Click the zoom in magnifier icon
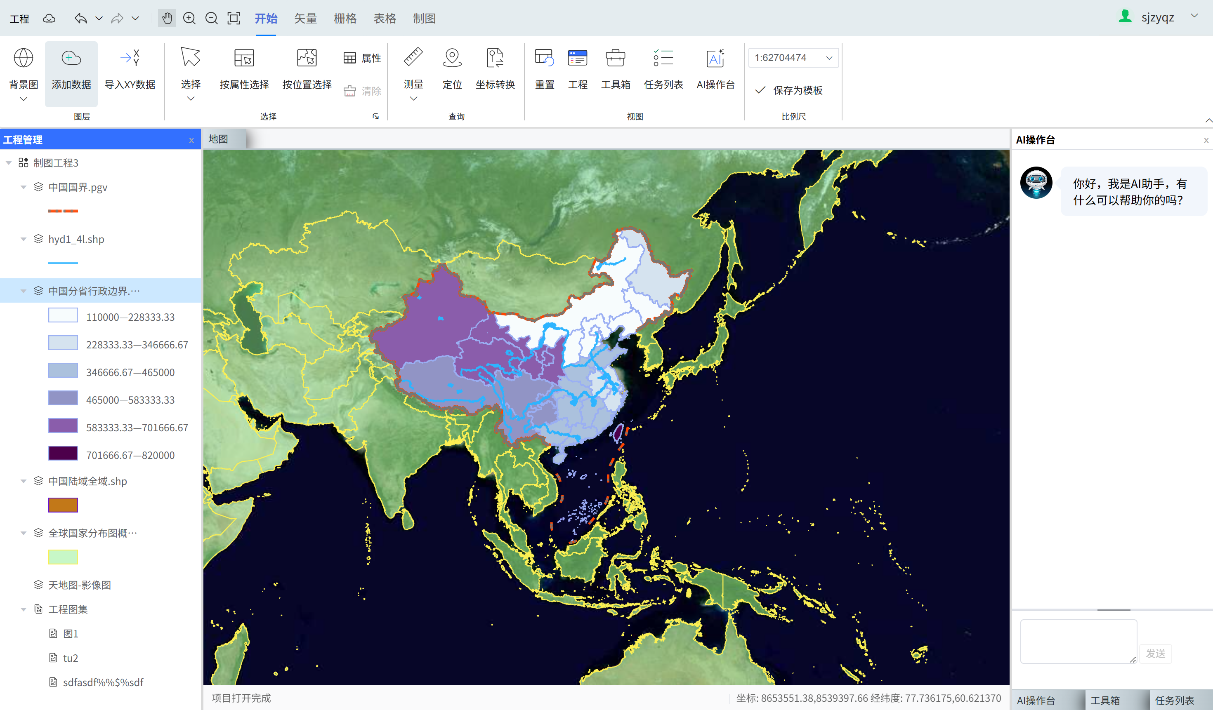This screenshot has height=710, width=1213. tap(189, 18)
